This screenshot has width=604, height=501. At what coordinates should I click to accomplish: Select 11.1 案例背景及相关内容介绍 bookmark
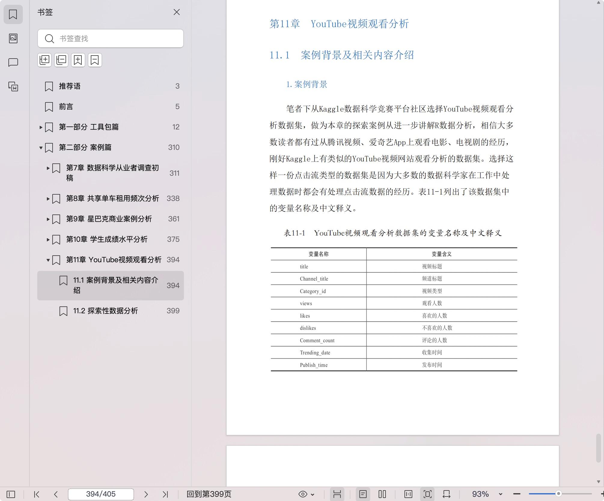tap(111, 285)
